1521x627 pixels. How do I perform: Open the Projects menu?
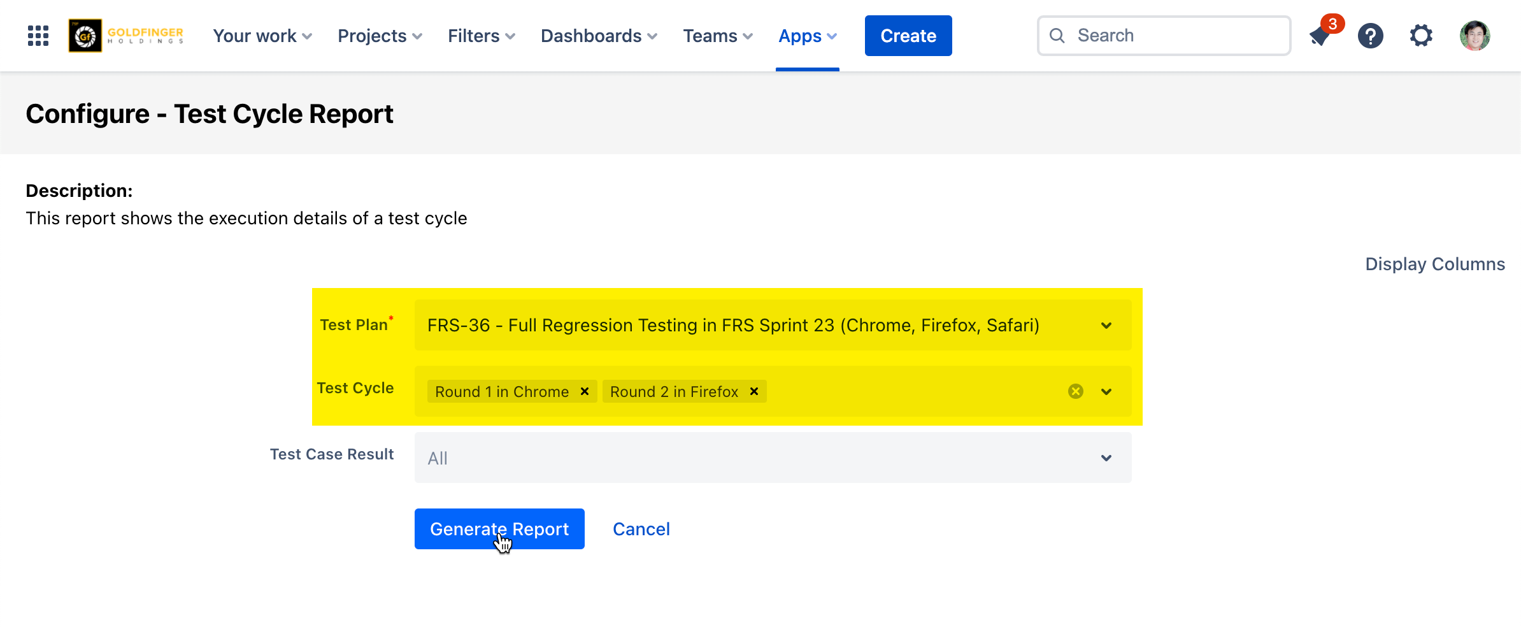pos(380,36)
